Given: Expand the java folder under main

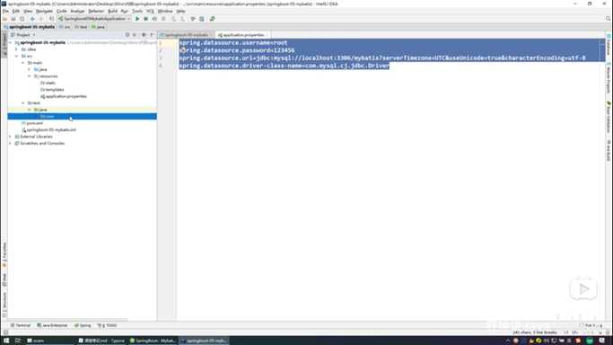Looking at the screenshot, I should pyautogui.click(x=30, y=69).
